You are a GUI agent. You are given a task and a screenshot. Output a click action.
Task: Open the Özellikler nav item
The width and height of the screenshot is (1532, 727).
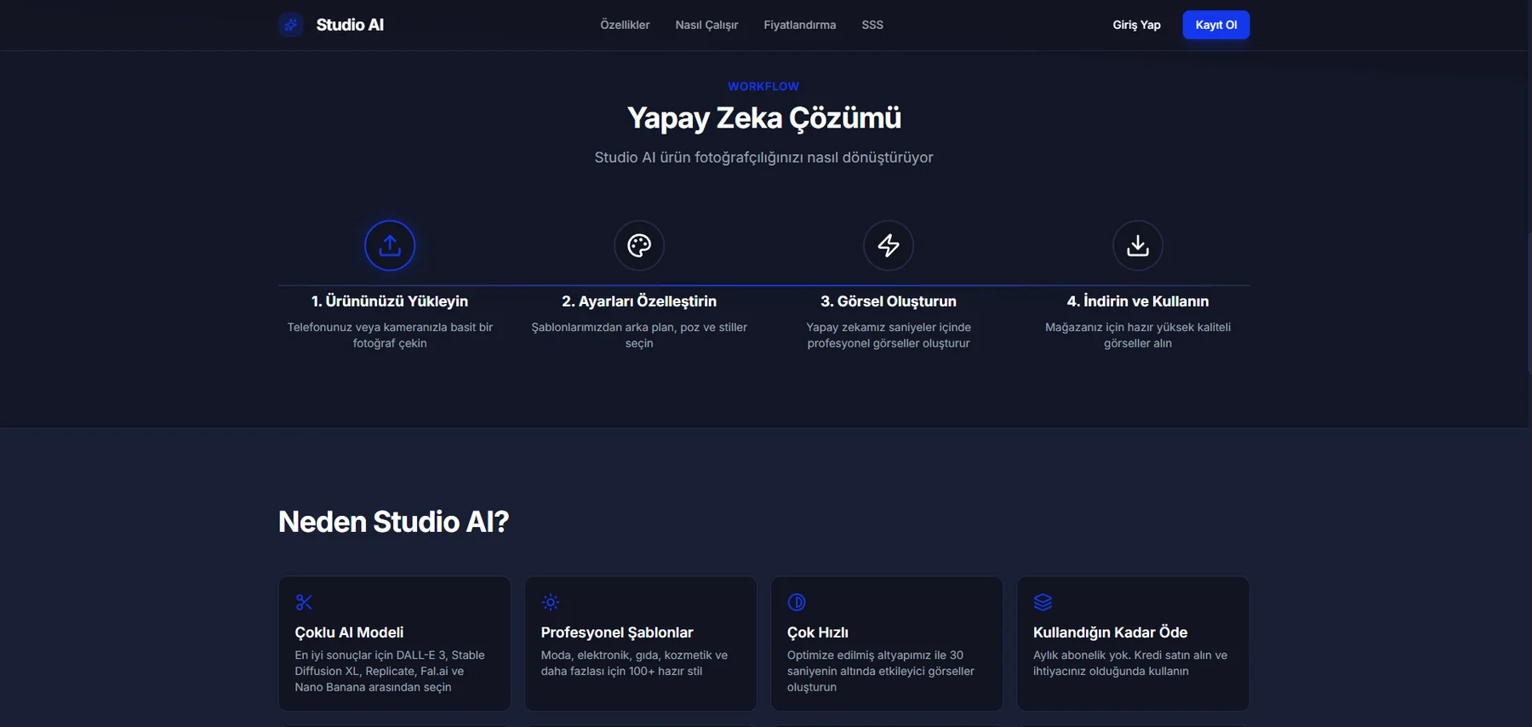[625, 25]
